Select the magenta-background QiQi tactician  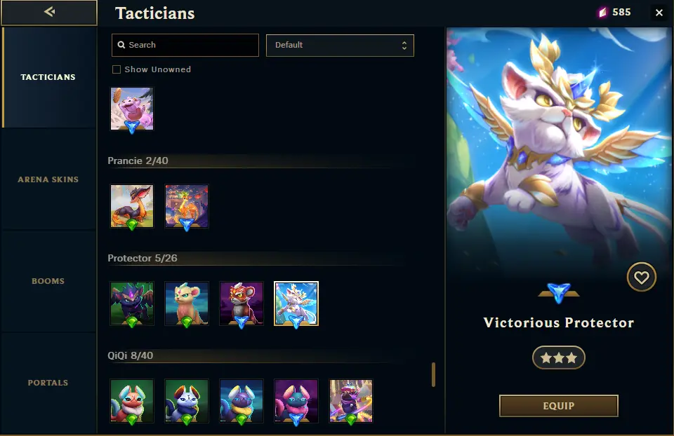296,401
